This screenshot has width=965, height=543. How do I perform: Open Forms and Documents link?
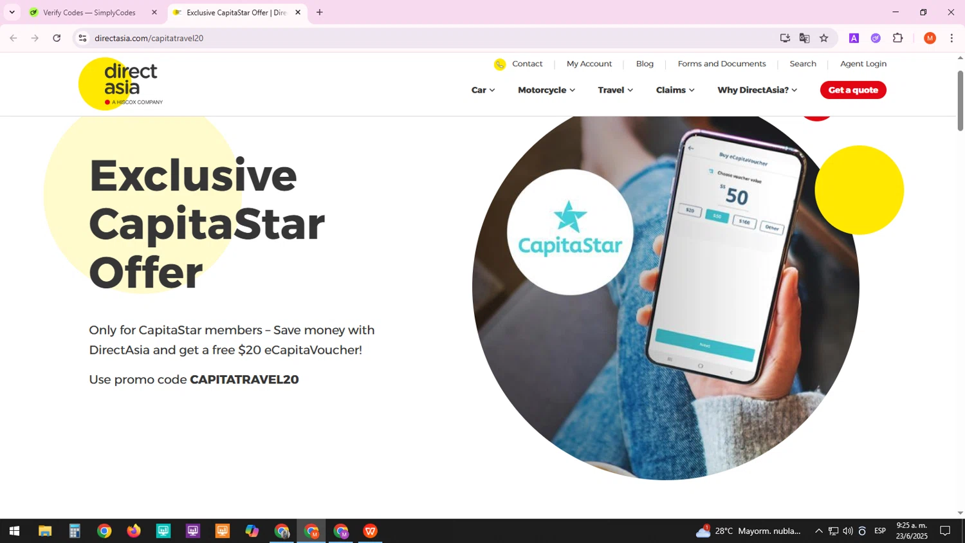point(722,64)
